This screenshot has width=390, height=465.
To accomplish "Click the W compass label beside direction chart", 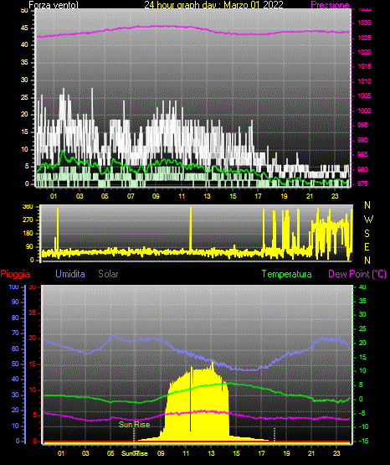I will tap(368, 220).
